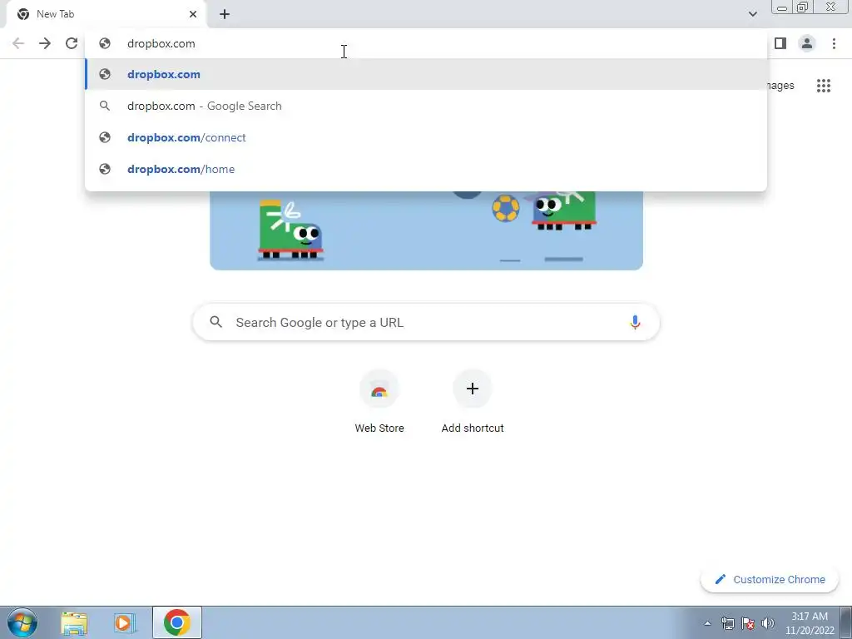Choose dropbox.com - Google Search suggestion
Viewport: 852px width, 639px height.
pos(426,106)
